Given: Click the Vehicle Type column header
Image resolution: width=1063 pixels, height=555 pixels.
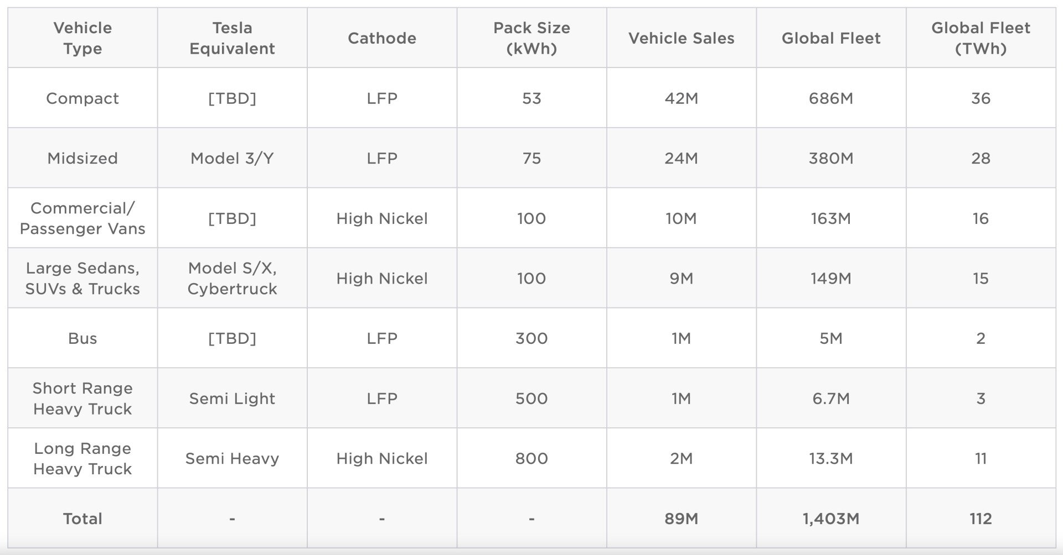Looking at the screenshot, I should point(82,38).
